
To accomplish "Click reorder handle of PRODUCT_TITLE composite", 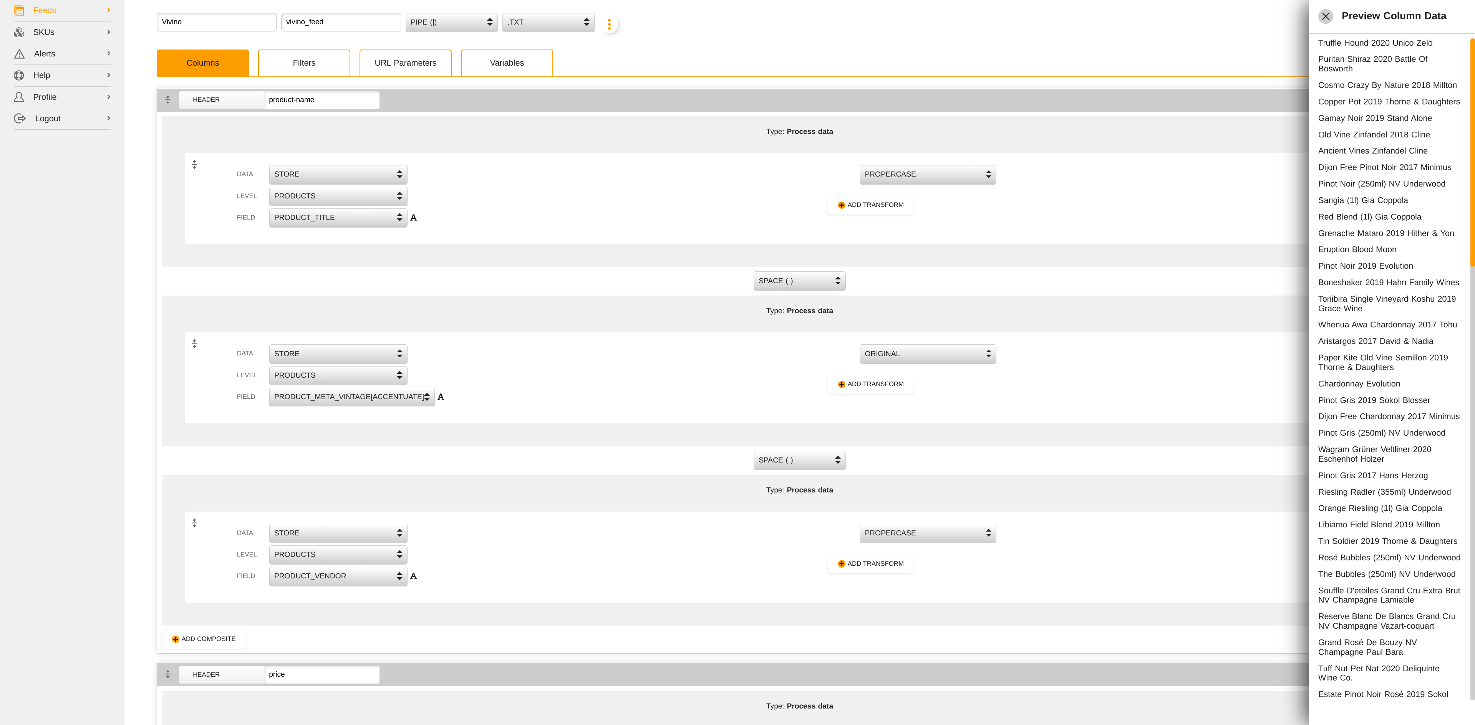I will (x=194, y=164).
